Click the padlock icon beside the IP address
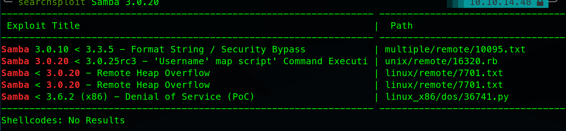This screenshot has width=566, height=131. pyautogui.click(x=540, y=3)
